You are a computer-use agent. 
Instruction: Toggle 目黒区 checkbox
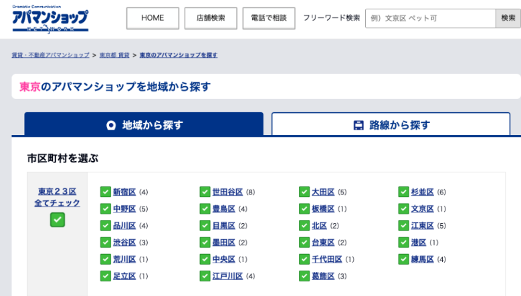(205, 226)
